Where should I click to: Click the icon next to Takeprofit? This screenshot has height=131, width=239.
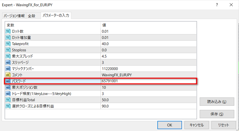pyautogui.click(x=8, y=44)
